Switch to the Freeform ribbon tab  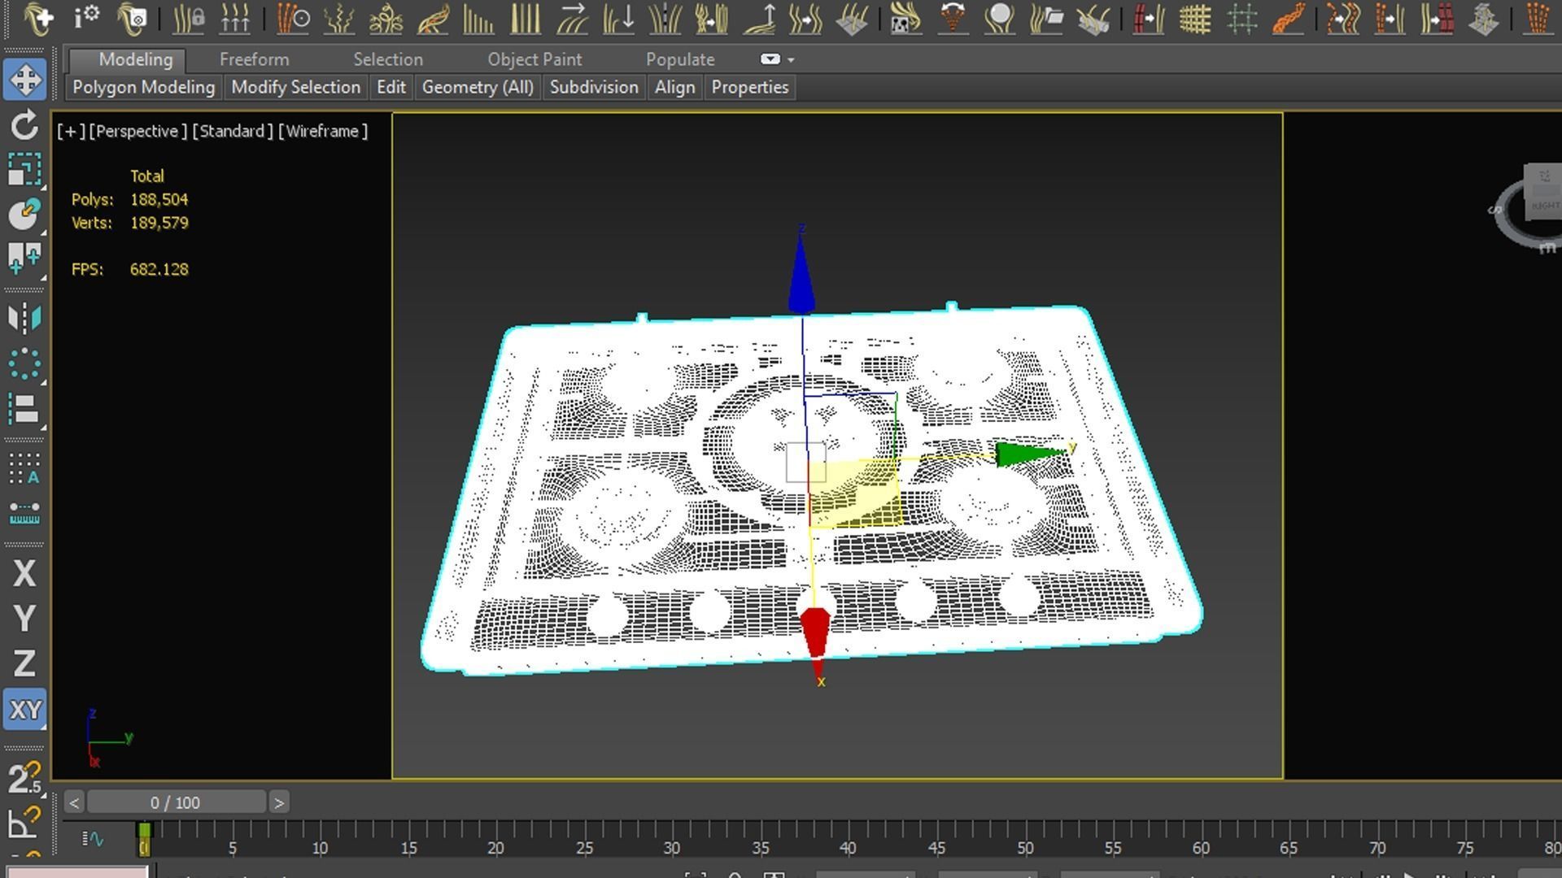coord(254,59)
